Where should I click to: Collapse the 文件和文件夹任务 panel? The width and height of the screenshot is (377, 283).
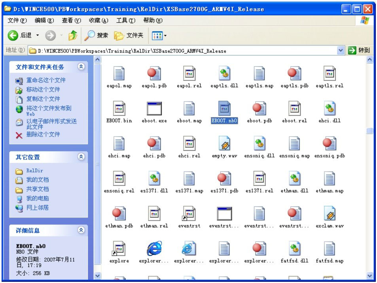click(81, 66)
